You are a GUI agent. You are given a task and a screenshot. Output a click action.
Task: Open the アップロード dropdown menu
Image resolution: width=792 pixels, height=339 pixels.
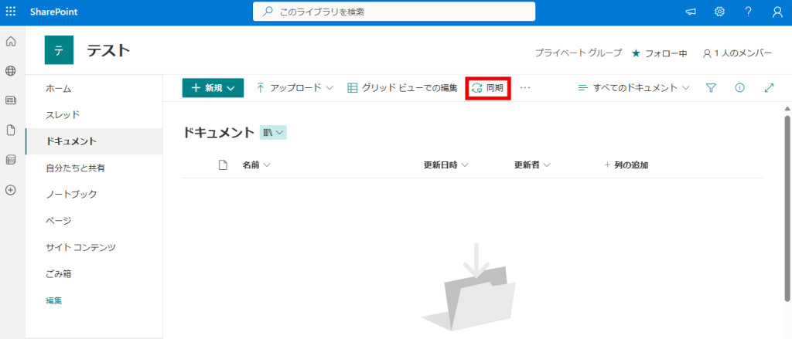(295, 88)
